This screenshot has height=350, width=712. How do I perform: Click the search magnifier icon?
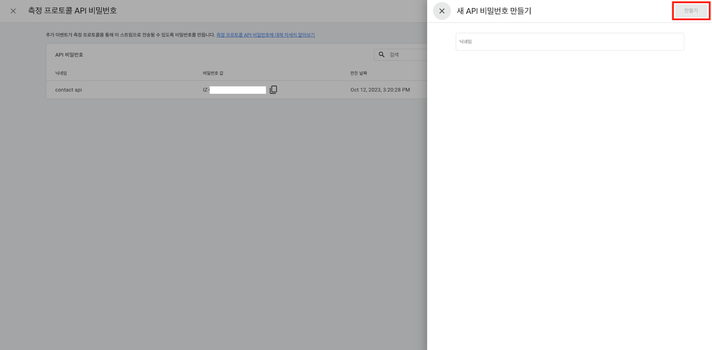coord(381,55)
